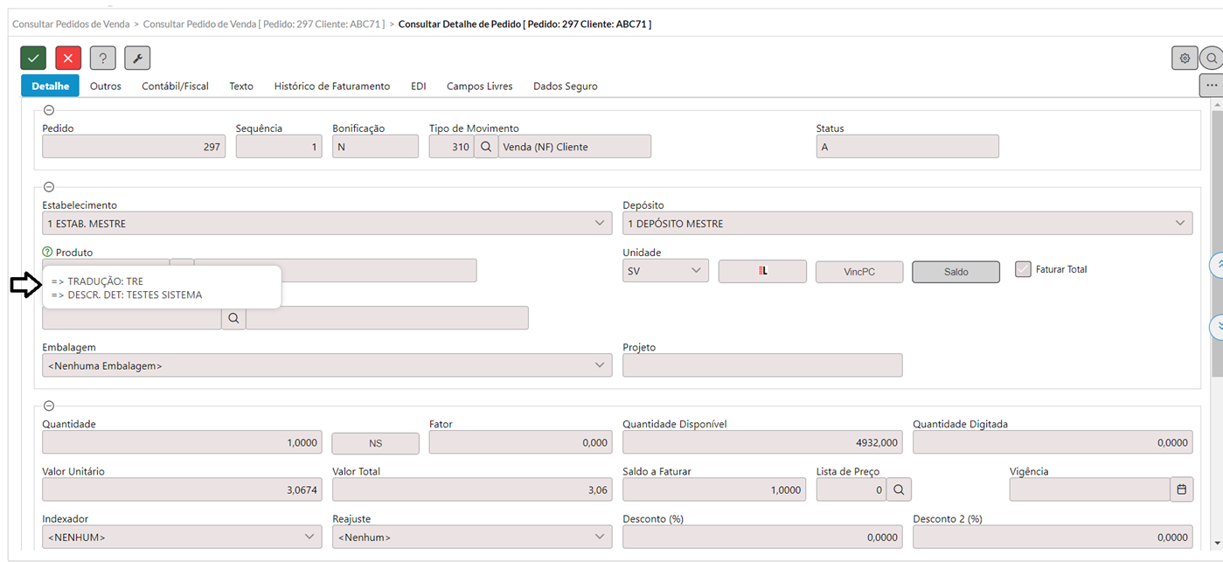Image resolution: width=1223 pixels, height=562 pixels.
Task: Open settings gear icon at top right
Action: [x=1185, y=59]
